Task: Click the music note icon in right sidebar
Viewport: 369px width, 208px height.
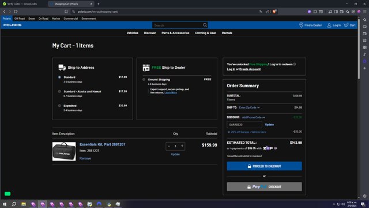Action: click(365, 54)
